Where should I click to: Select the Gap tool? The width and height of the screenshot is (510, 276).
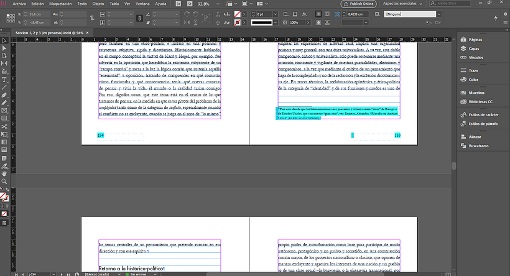4,63
